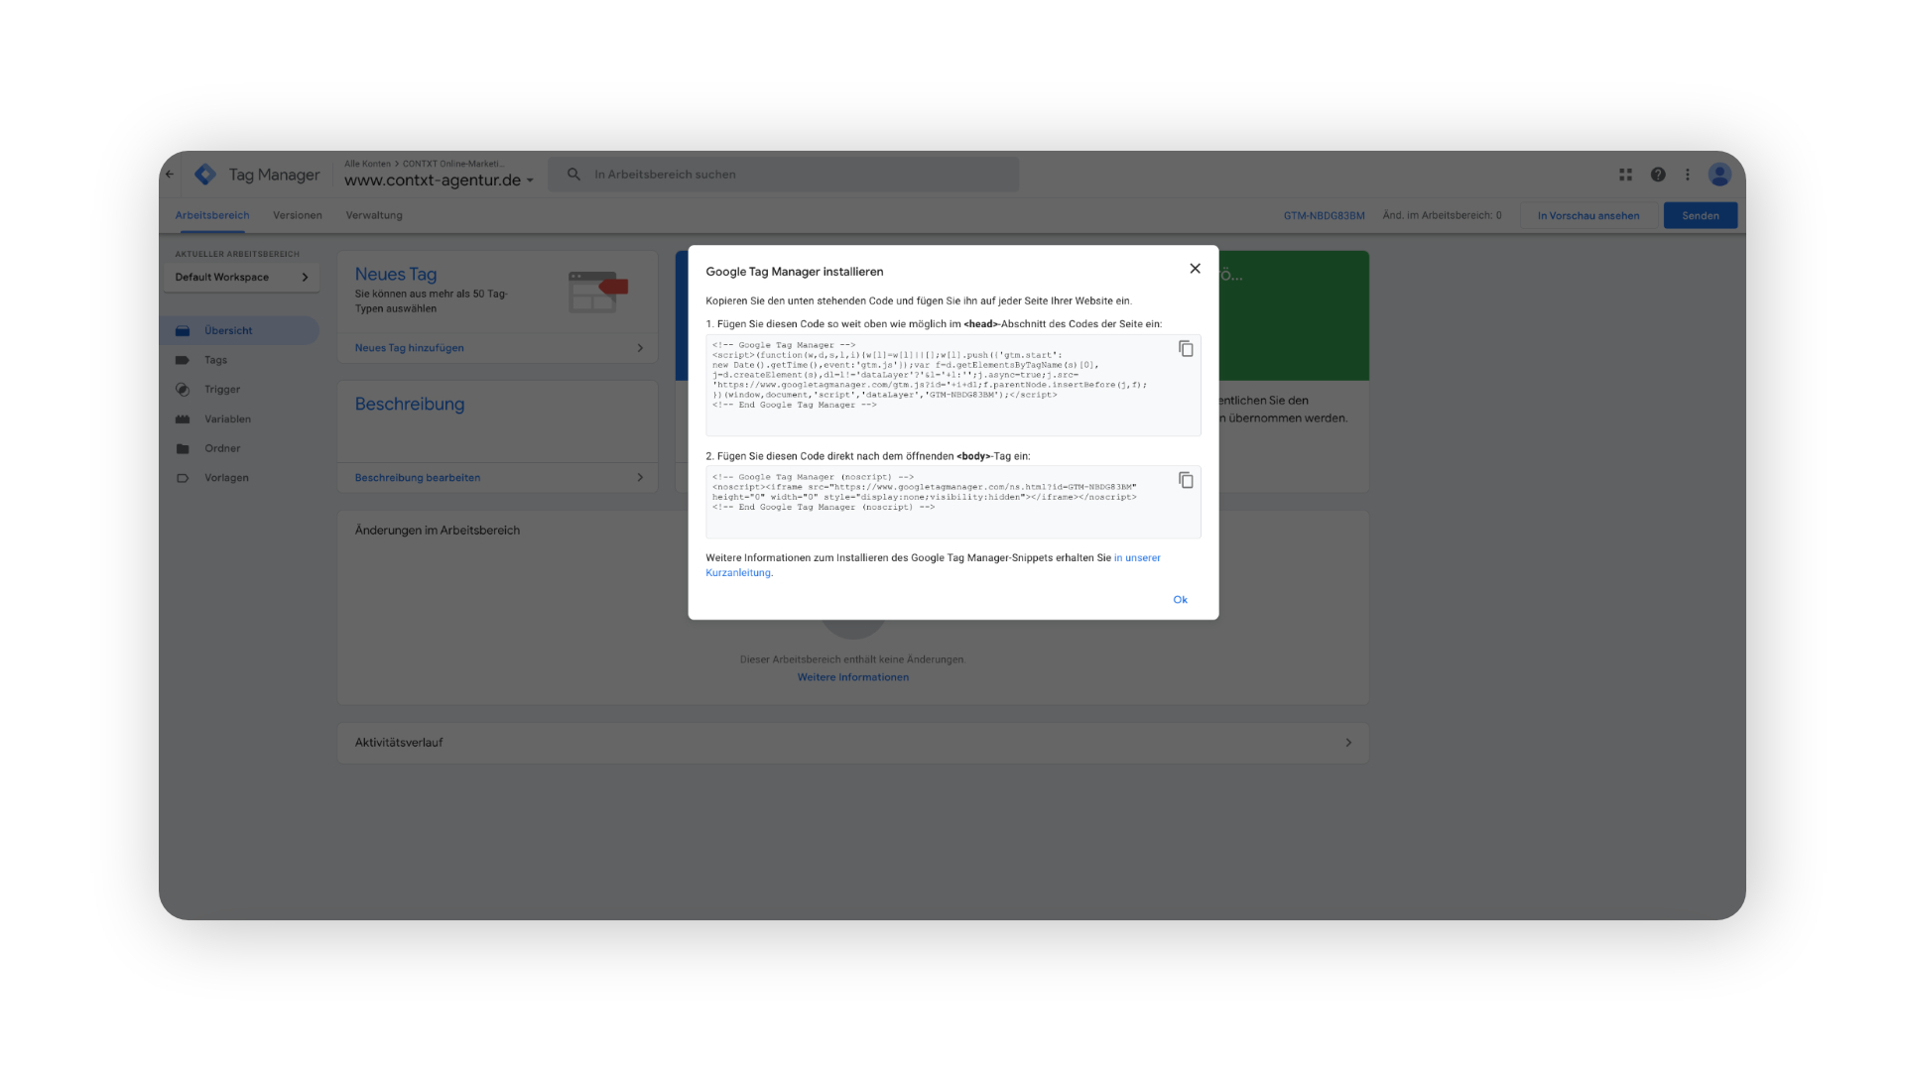Open the Google apps grid
Viewport: 1905px width, 1071px height.
tap(1625, 175)
